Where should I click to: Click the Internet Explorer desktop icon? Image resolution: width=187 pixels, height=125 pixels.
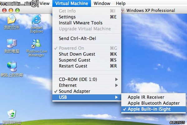36,19
